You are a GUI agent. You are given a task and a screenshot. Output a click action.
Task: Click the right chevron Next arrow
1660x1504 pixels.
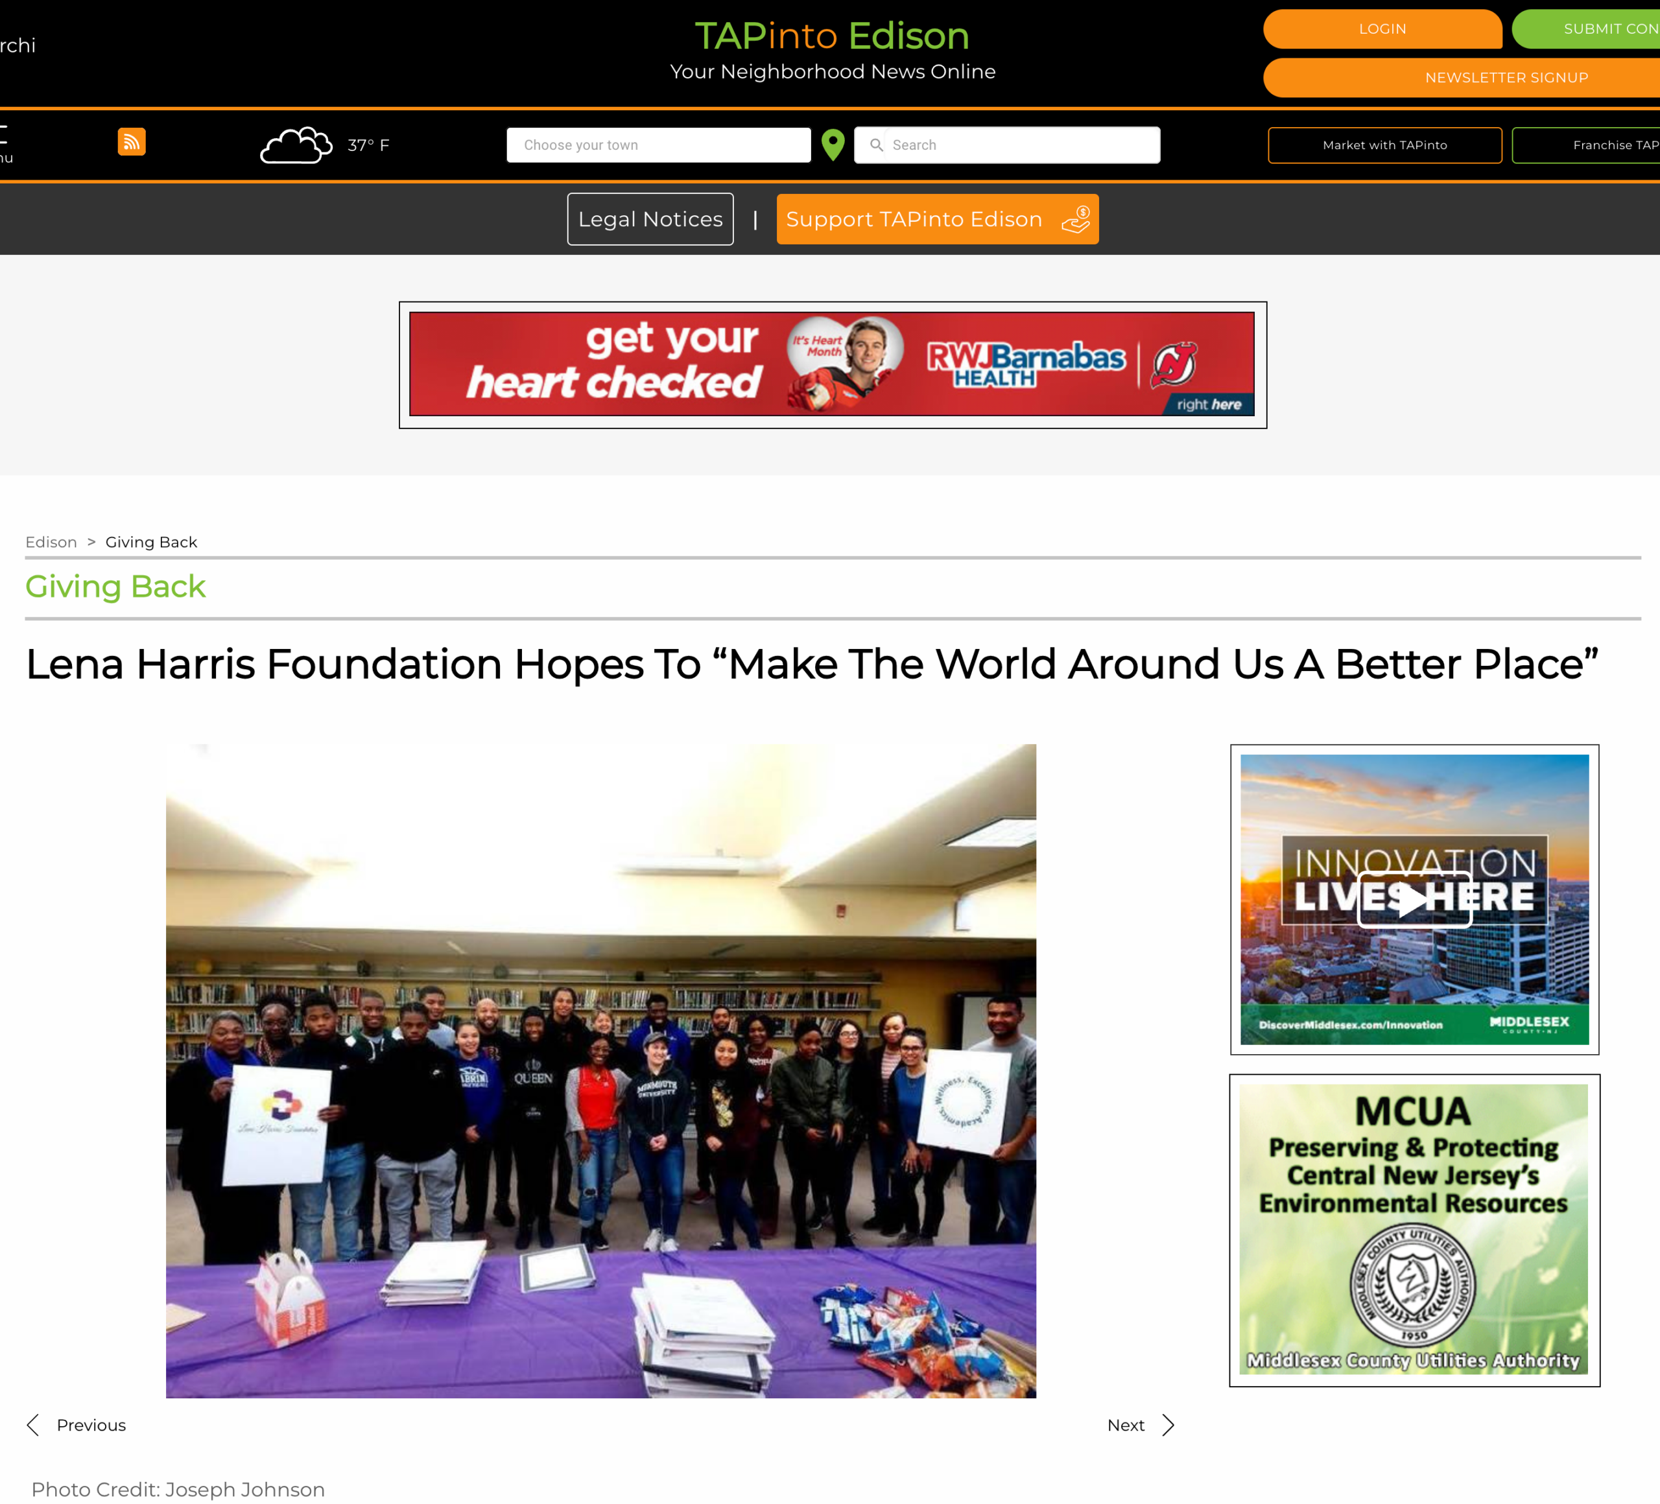[x=1168, y=1425]
